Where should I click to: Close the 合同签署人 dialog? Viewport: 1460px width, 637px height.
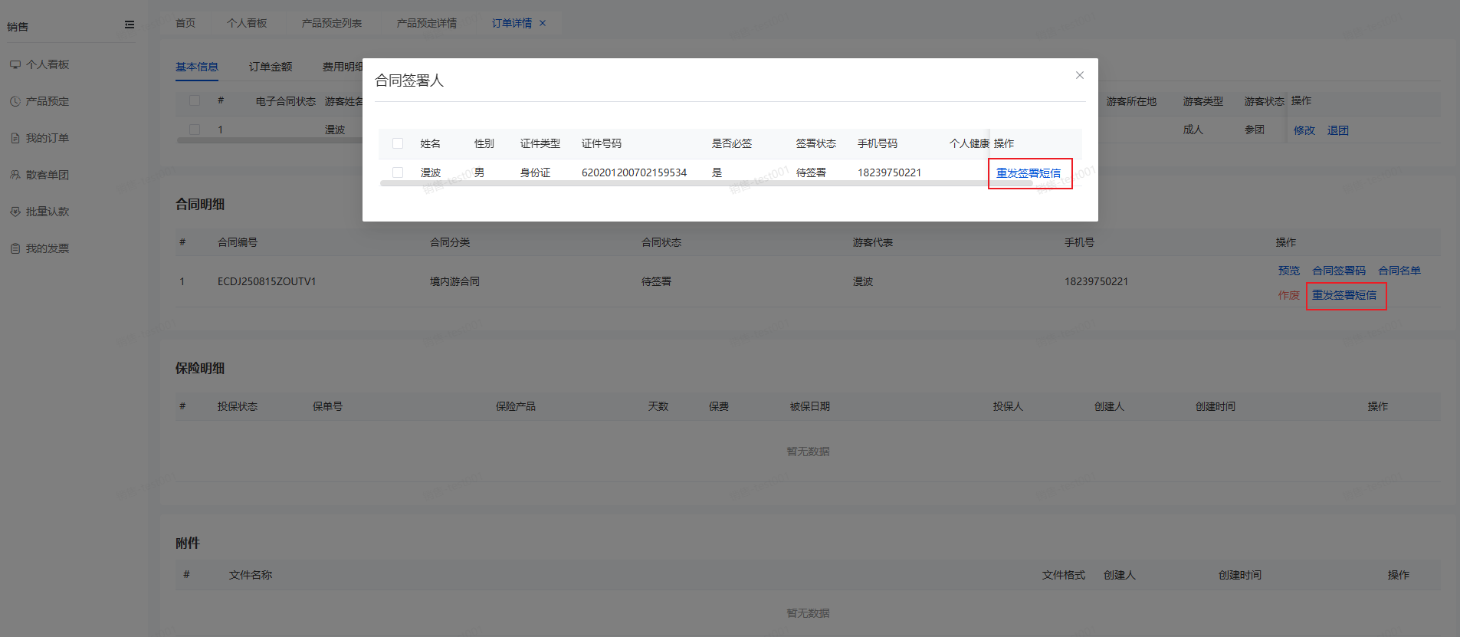point(1079,75)
